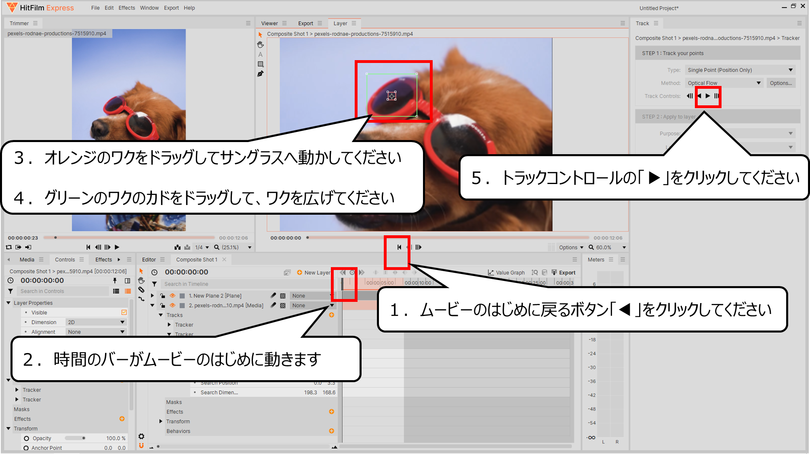Click track backward one frame control
Image resolution: width=810 pixels, height=454 pixels.
coord(689,96)
